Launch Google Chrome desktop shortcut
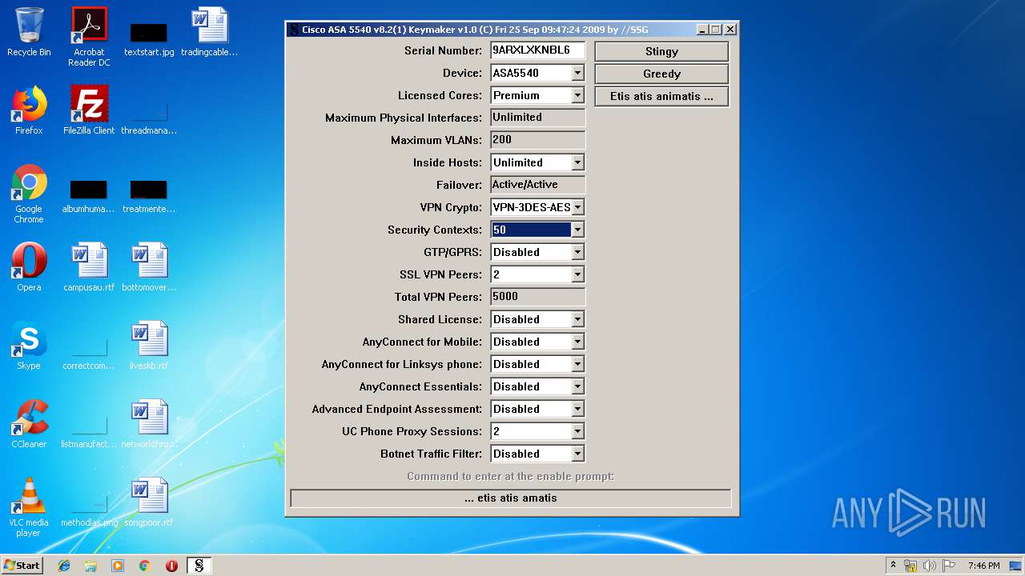Image resolution: width=1025 pixels, height=576 pixels. pos(29,194)
